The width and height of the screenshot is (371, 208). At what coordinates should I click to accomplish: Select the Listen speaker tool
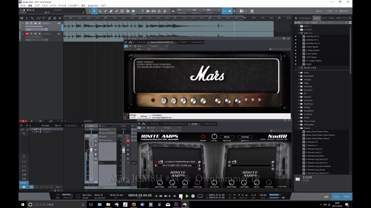point(133,11)
